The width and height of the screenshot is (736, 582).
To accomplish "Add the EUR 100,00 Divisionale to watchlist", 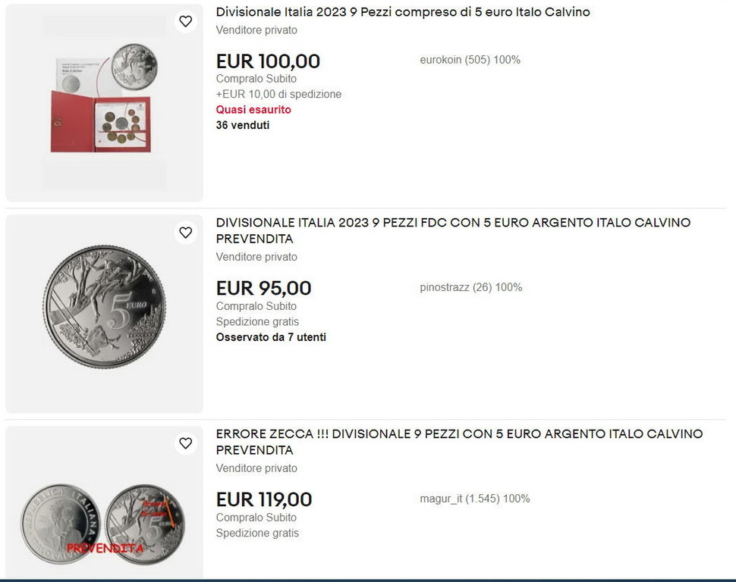I will coord(185,21).
